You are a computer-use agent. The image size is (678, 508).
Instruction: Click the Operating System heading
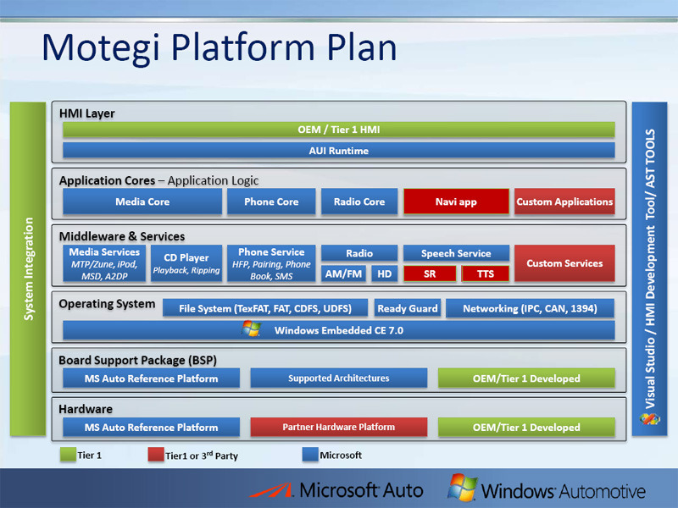(107, 304)
